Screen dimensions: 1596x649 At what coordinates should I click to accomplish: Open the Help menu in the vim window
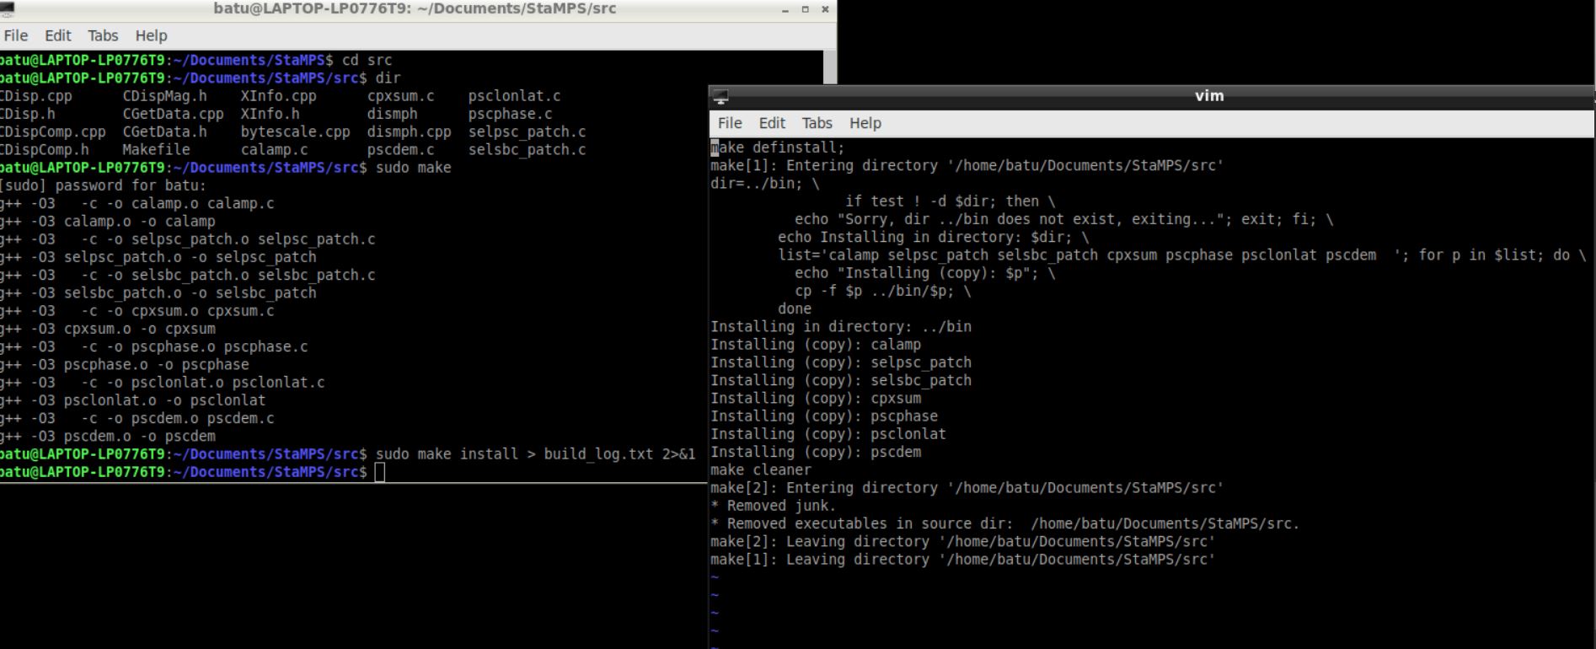pos(865,123)
